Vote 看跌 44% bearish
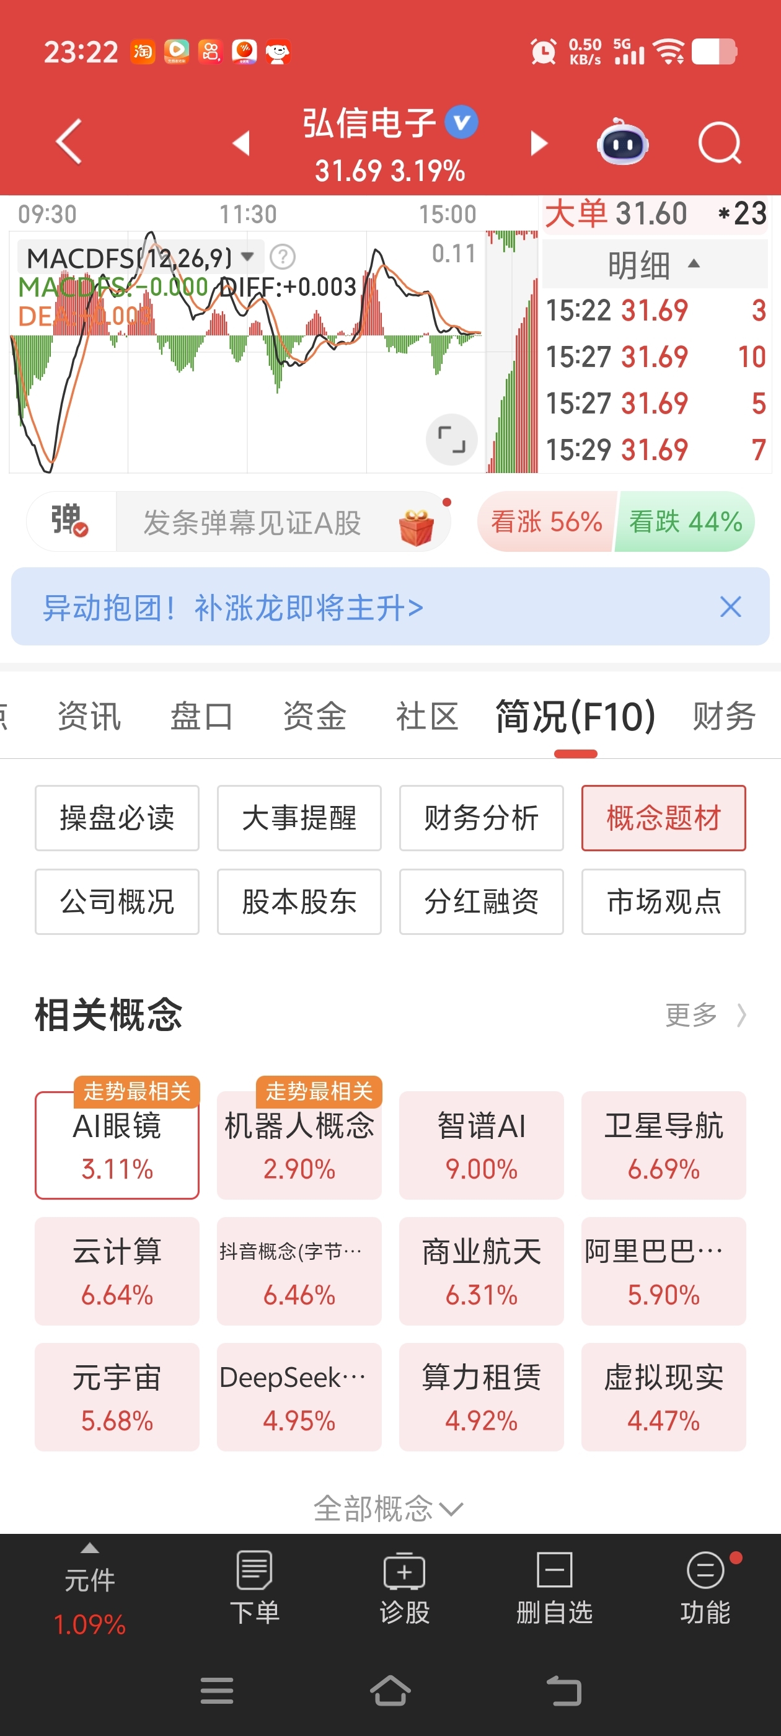781x1736 pixels. tap(686, 521)
